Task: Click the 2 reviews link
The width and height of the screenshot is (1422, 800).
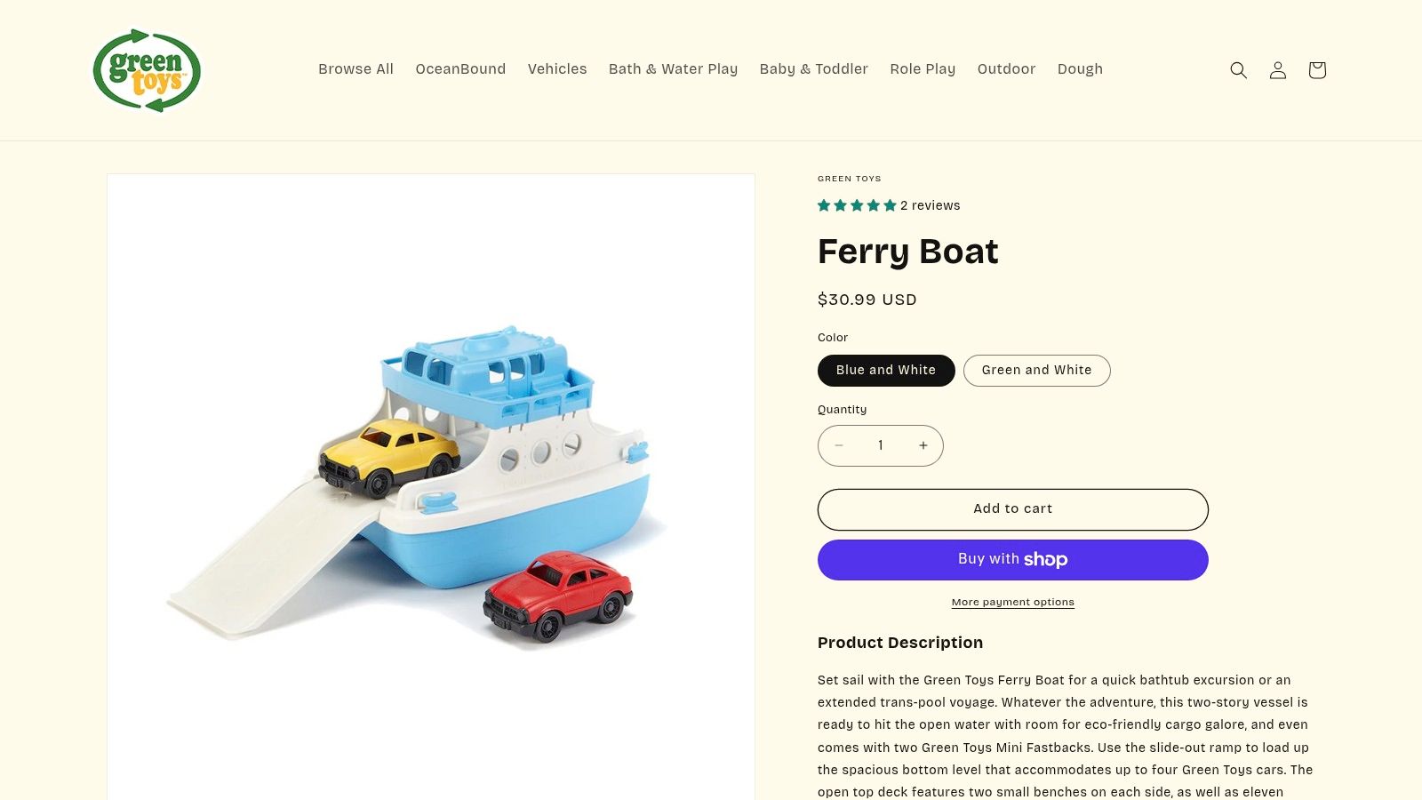Action: click(x=929, y=205)
